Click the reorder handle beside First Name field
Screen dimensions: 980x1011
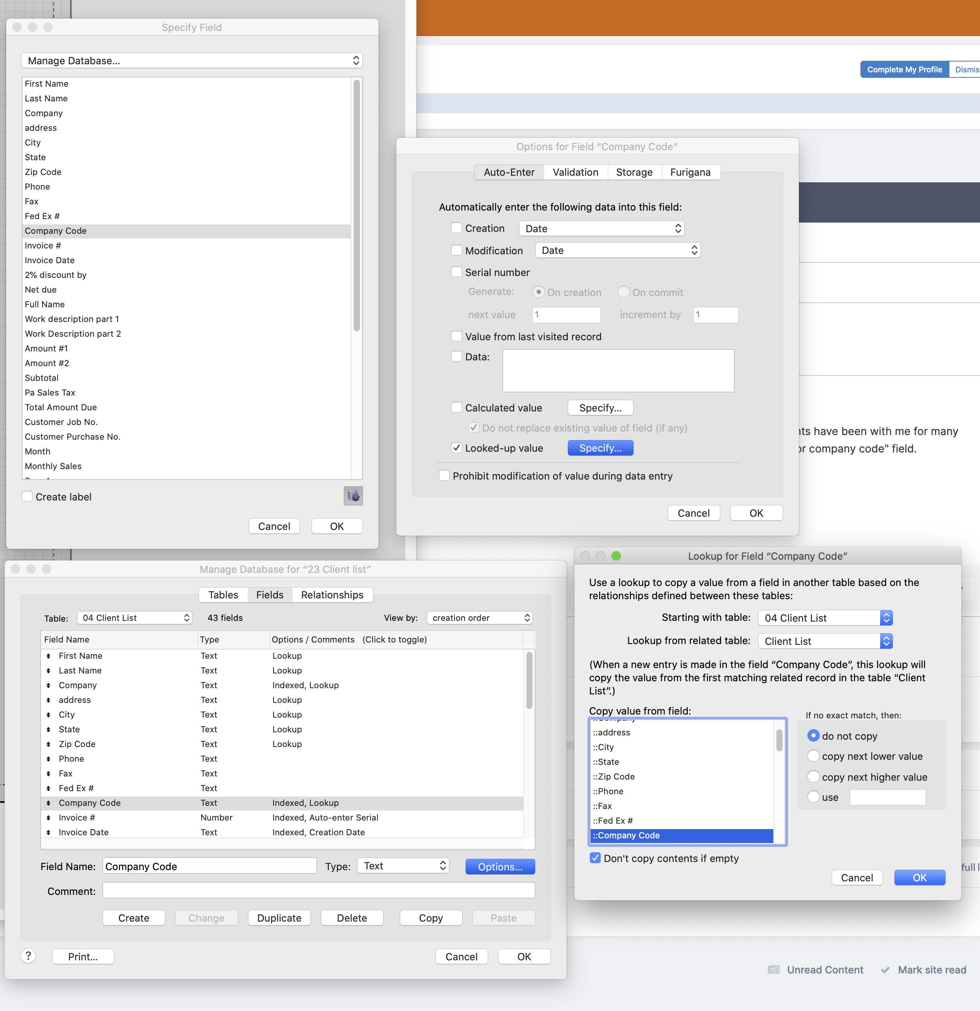click(x=48, y=656)
